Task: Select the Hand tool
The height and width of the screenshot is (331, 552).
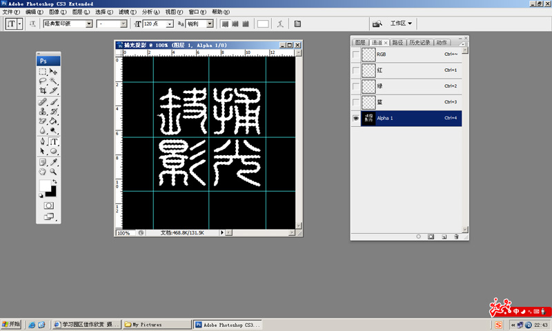Action: pos(43,171)
